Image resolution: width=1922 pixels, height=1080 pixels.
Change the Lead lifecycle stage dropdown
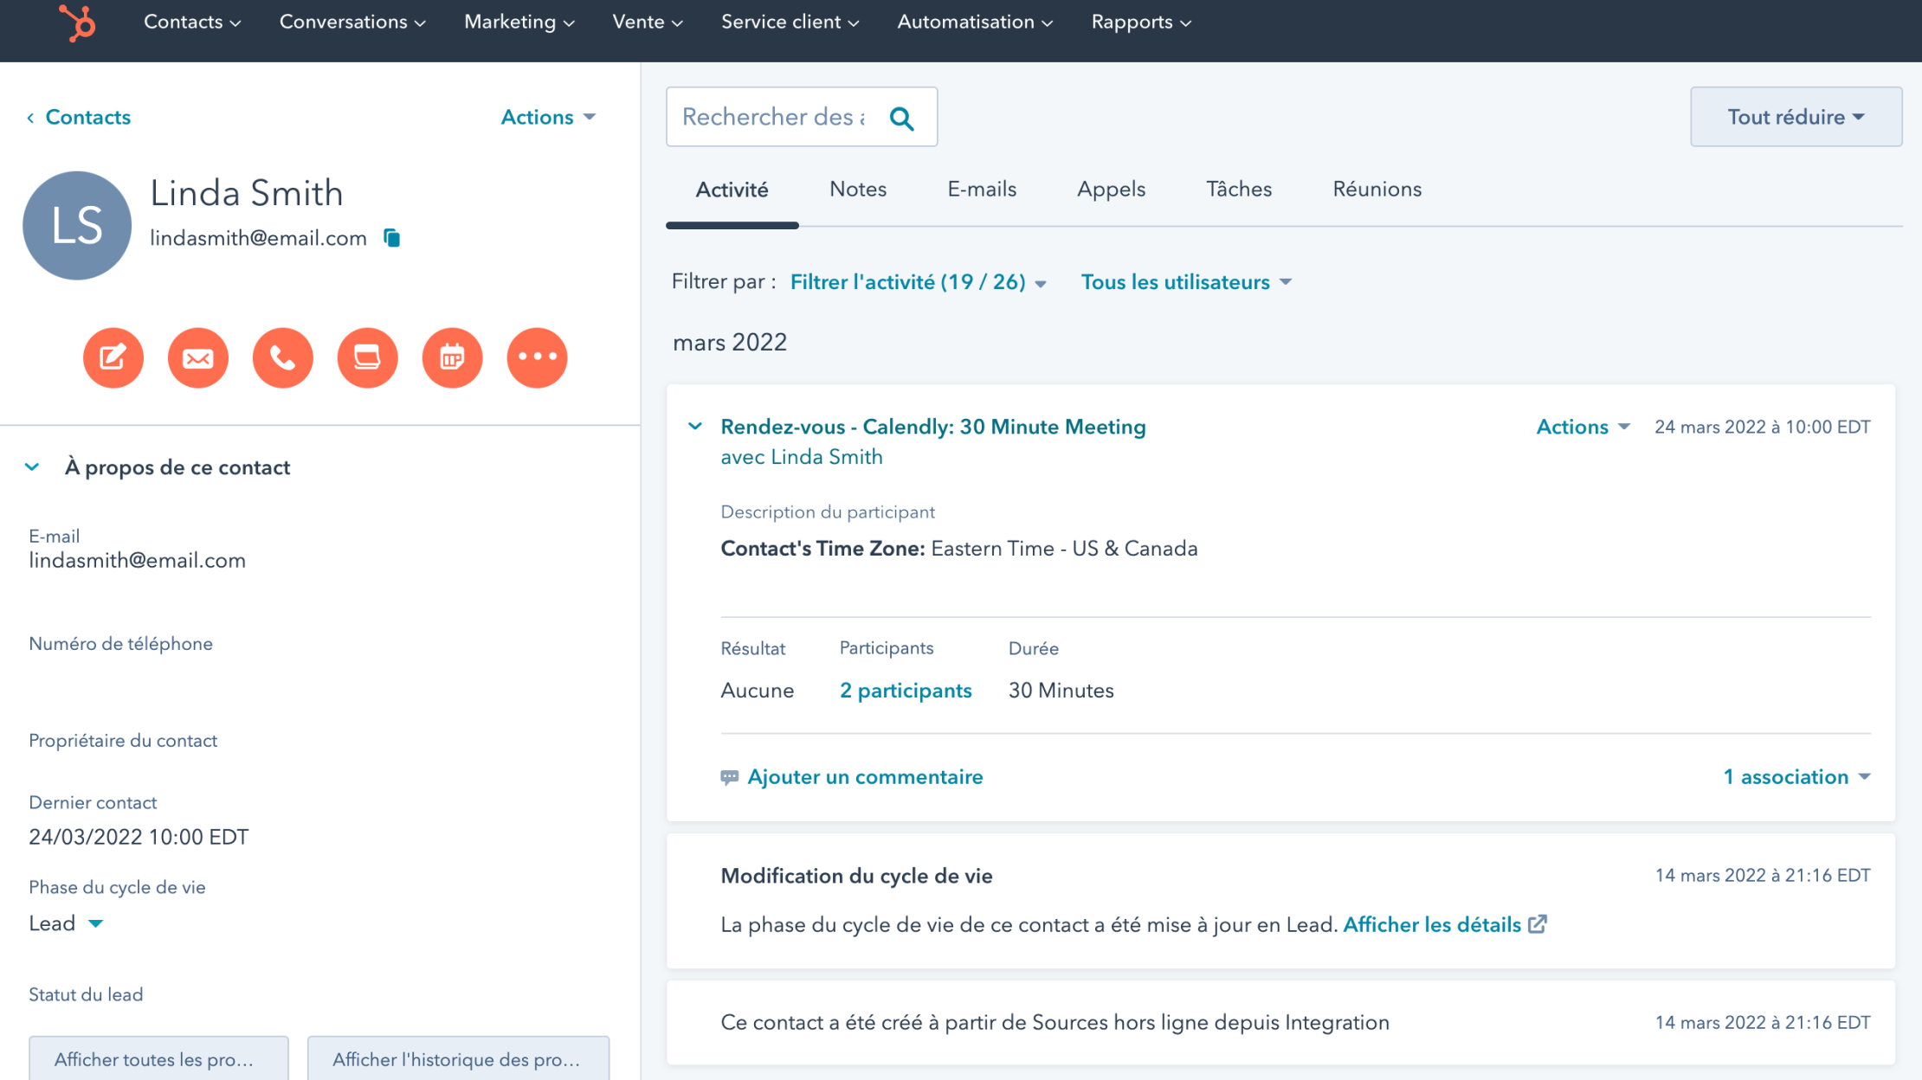click(x=66, y=923)
